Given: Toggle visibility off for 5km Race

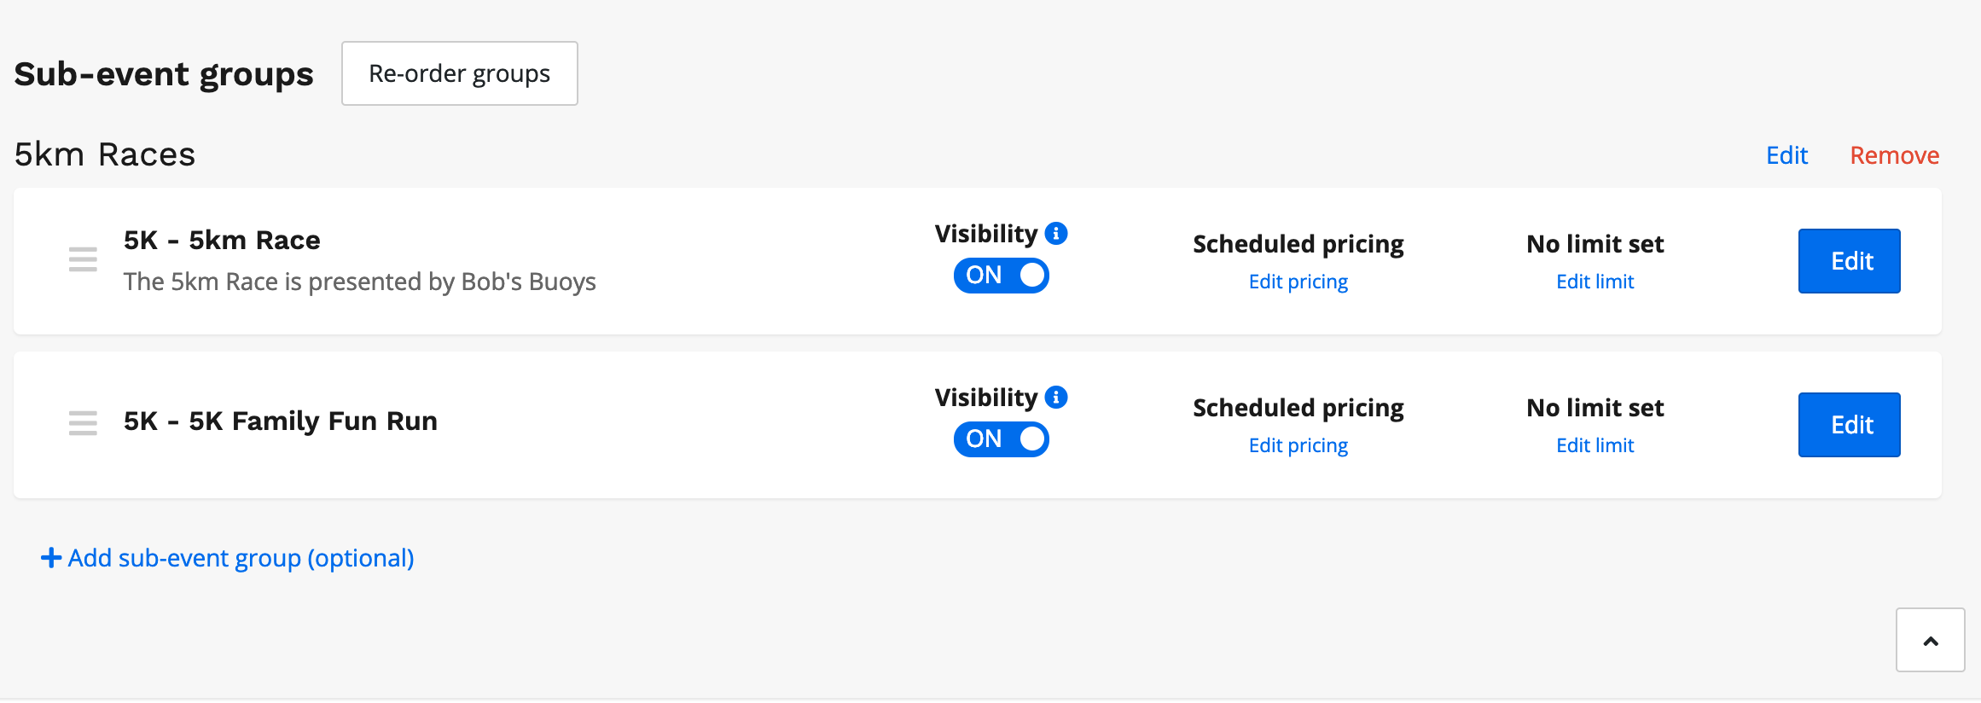Looking at the screenshot, I should coord(1001,276).
